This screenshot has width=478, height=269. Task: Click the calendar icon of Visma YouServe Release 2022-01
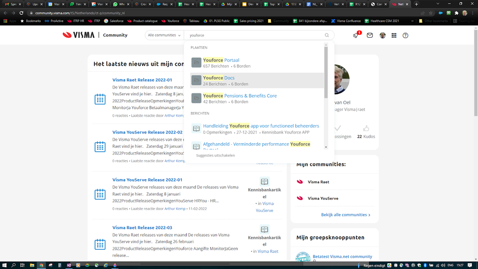(100, 194)
